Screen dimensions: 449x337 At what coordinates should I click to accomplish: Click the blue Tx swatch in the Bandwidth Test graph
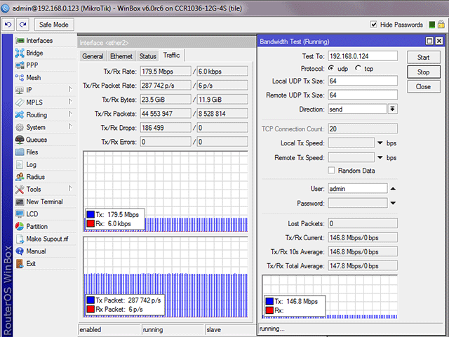269,301
